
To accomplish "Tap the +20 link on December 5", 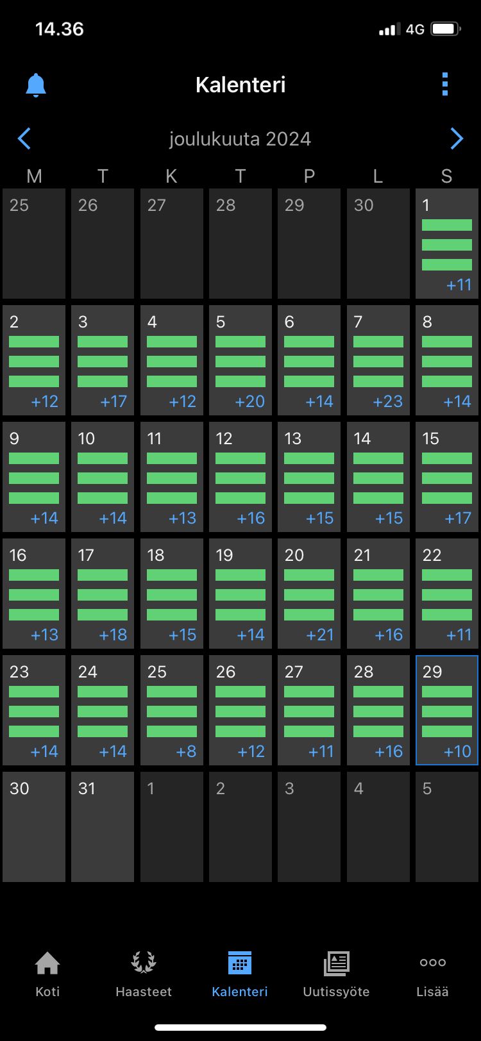I will click(x=249, y=401).
